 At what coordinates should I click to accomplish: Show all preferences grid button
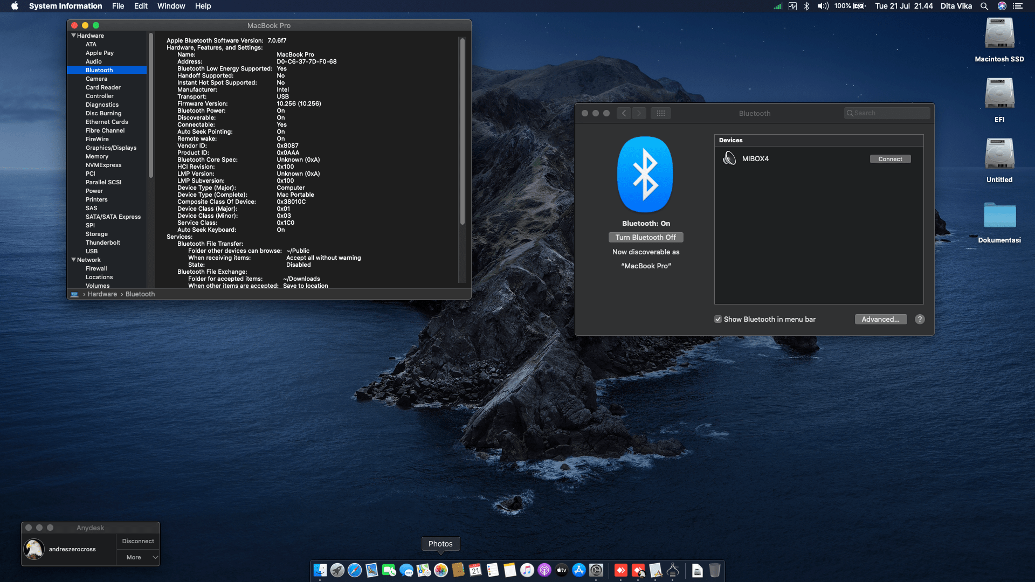coord(660,113)
